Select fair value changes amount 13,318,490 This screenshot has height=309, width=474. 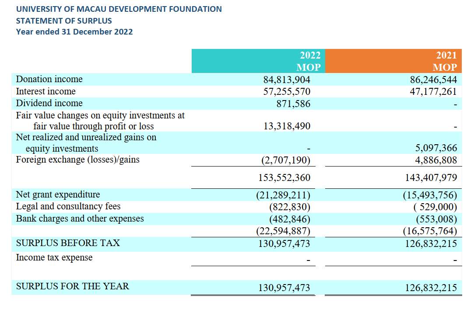pos(287,126)
